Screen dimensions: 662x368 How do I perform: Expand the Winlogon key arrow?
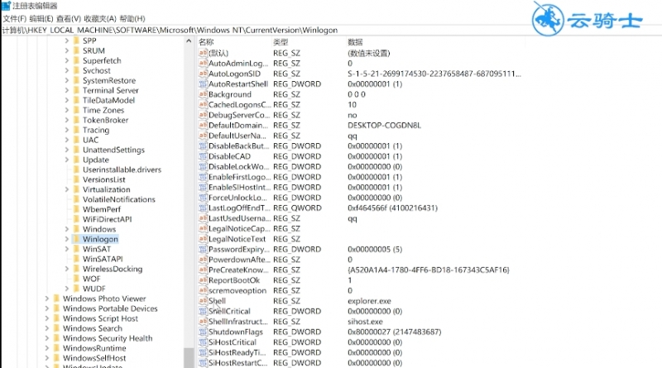67,239
